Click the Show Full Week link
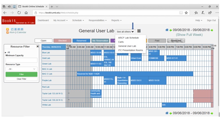Viewport: 222px width, 119px height. 189,35
